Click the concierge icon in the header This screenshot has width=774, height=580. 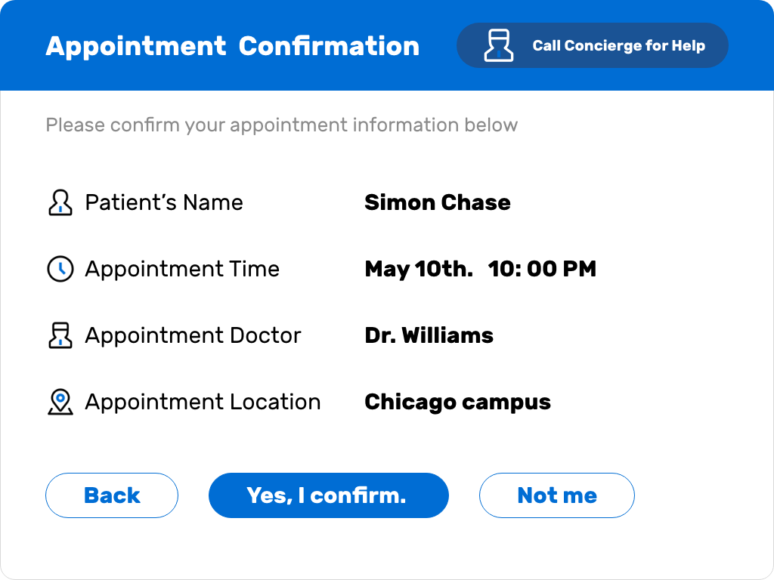pyautogui.click(x=499, y=45)
